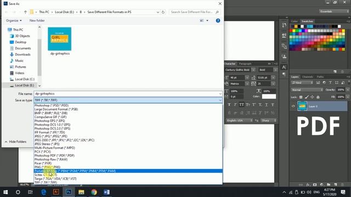Create a New folder
This screenshot has height=197, width=351.
click(37, 21)
